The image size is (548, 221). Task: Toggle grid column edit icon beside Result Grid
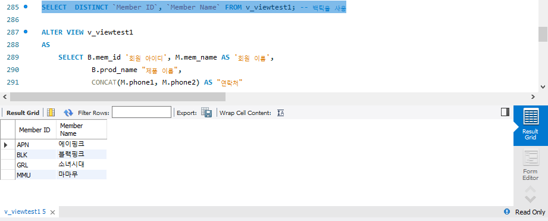tap(51, 113)
